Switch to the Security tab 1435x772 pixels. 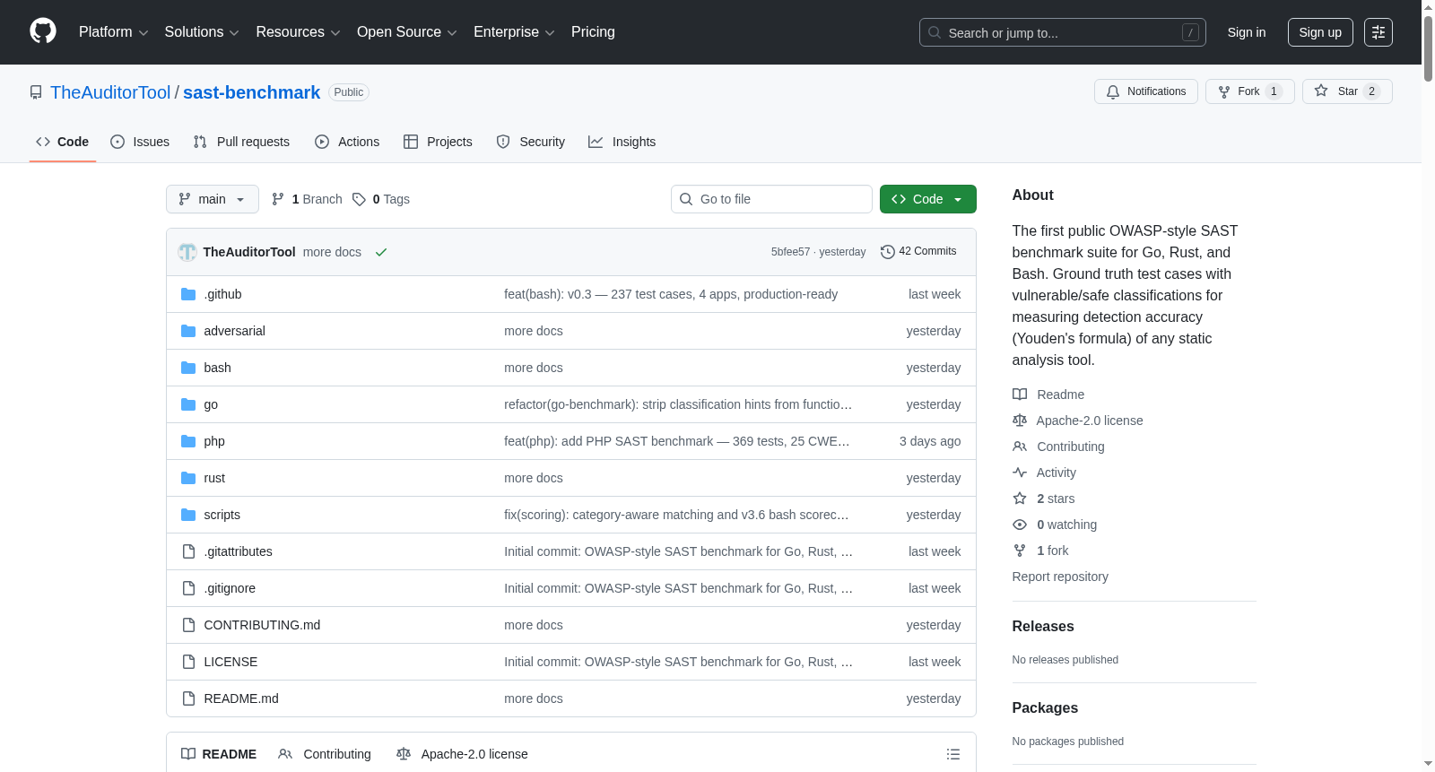(531, 142)
